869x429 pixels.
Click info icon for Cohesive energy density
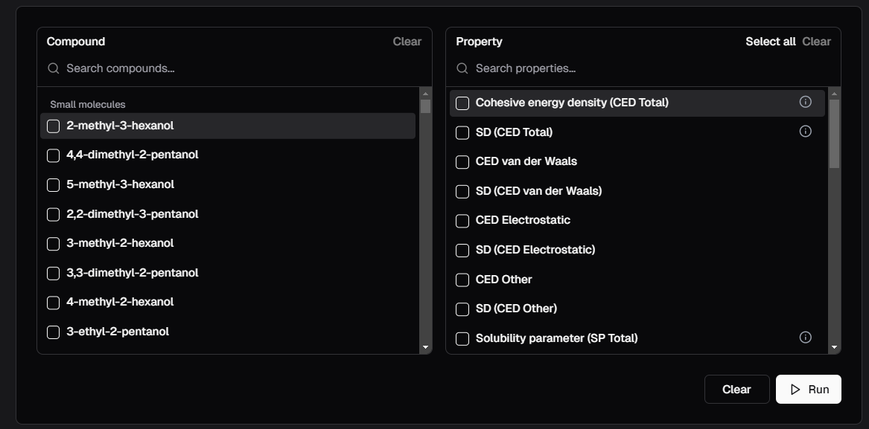[805, 102]
